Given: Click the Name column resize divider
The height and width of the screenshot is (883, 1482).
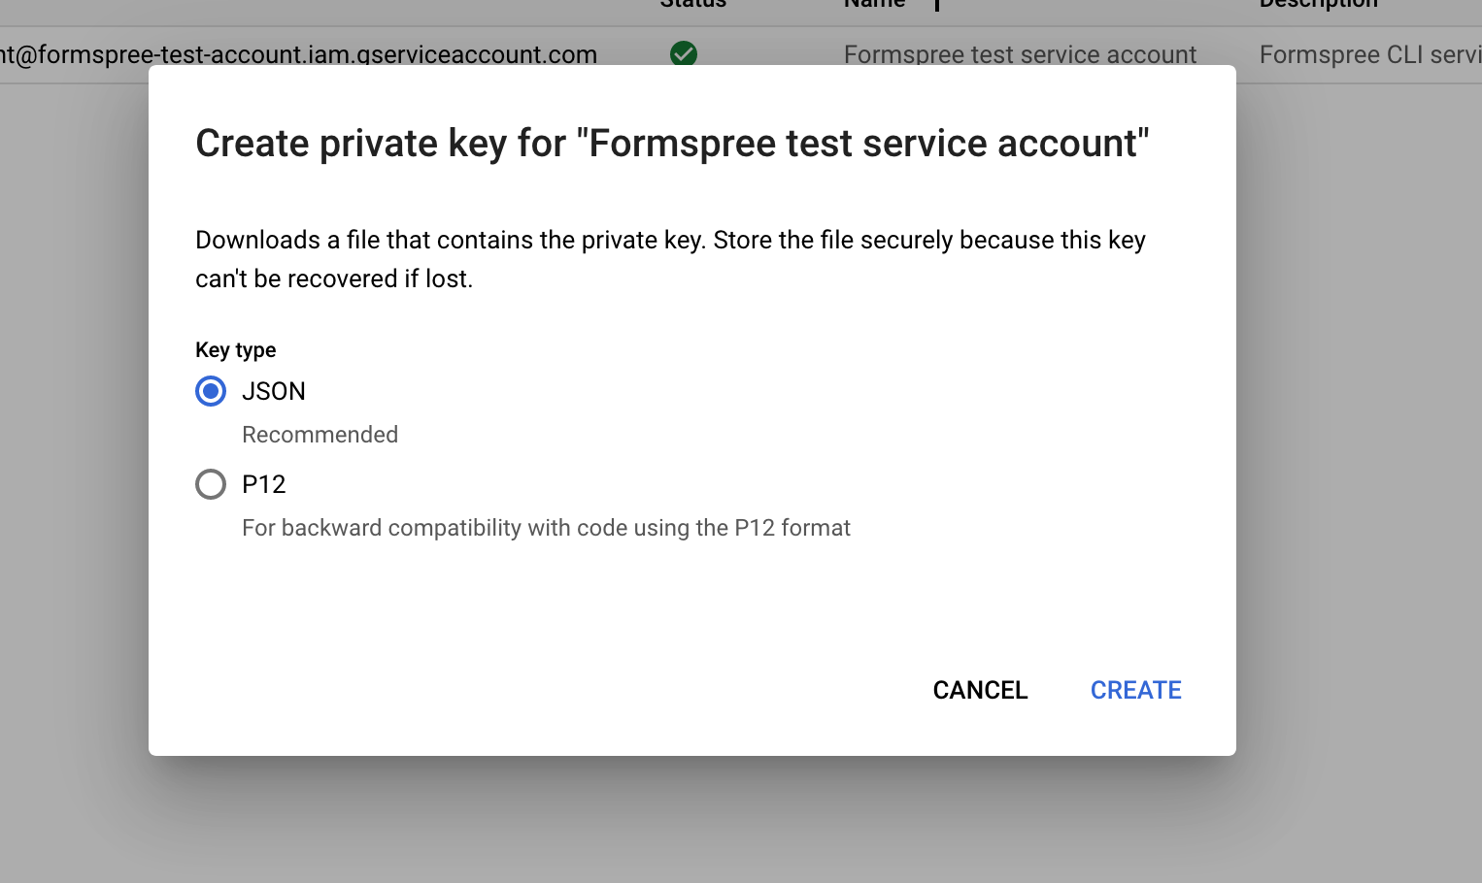Looking at the screenshot, I should click(x=937, y=5).
